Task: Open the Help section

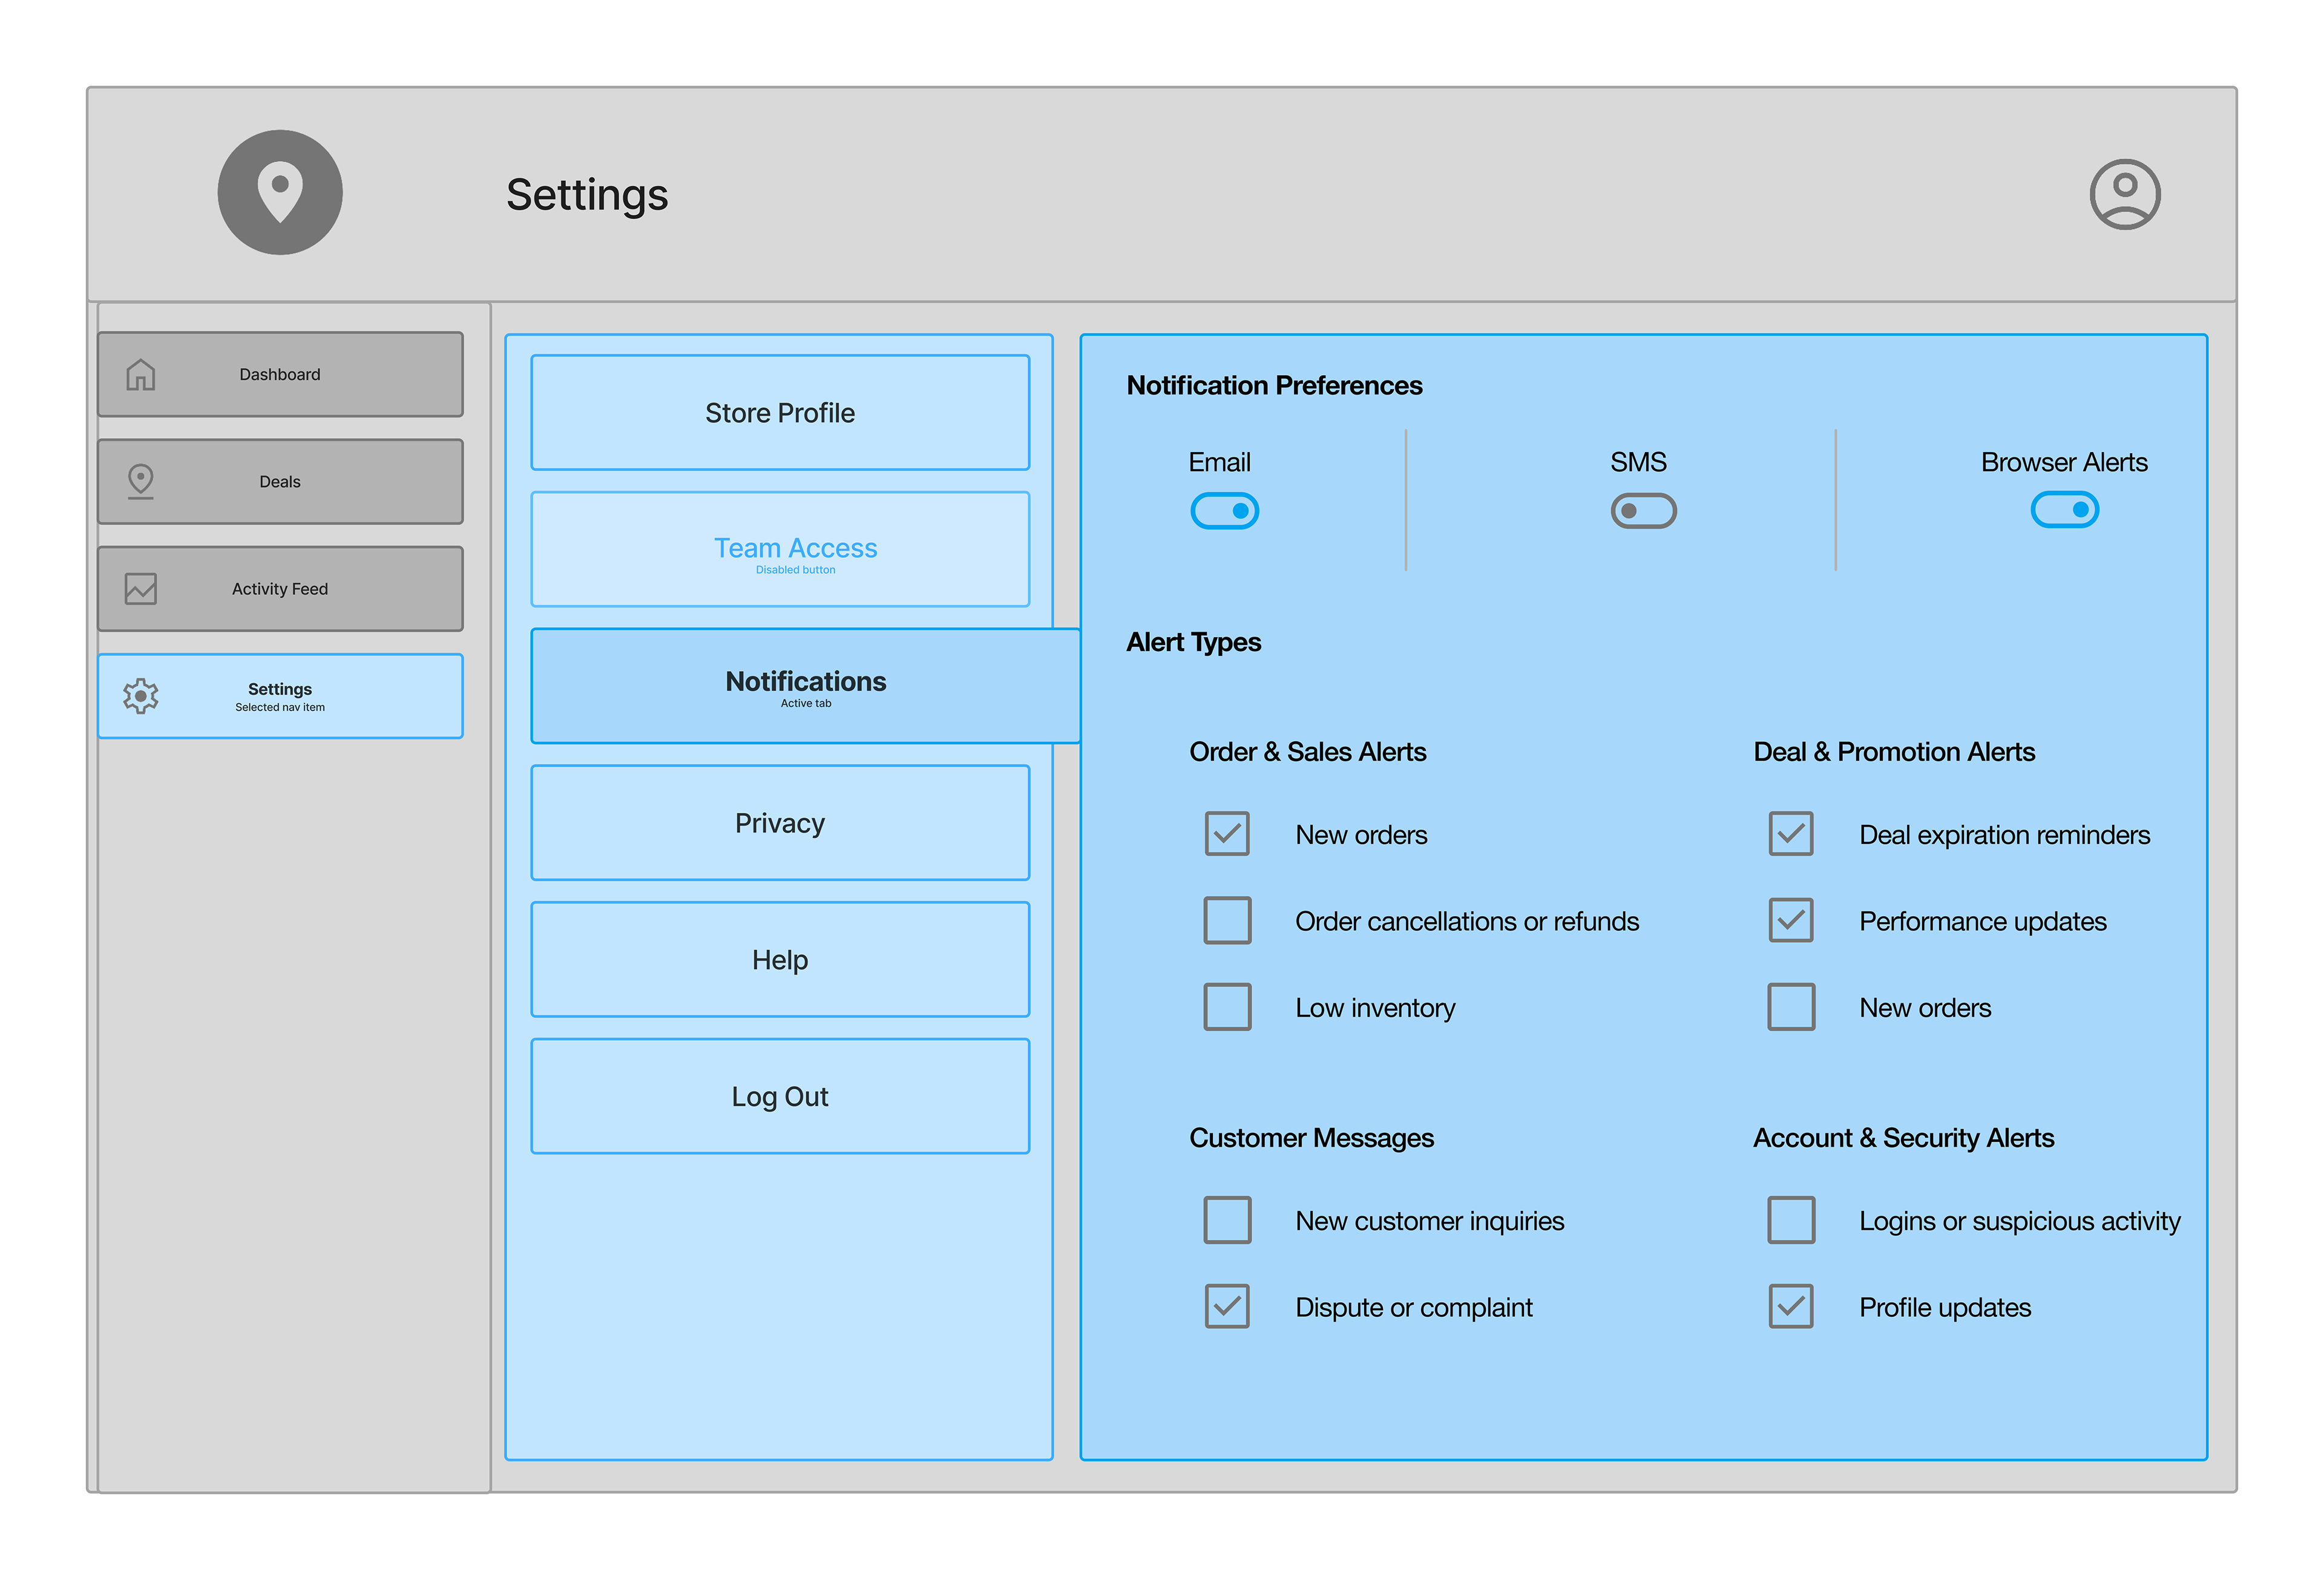Action: point(780,960)
